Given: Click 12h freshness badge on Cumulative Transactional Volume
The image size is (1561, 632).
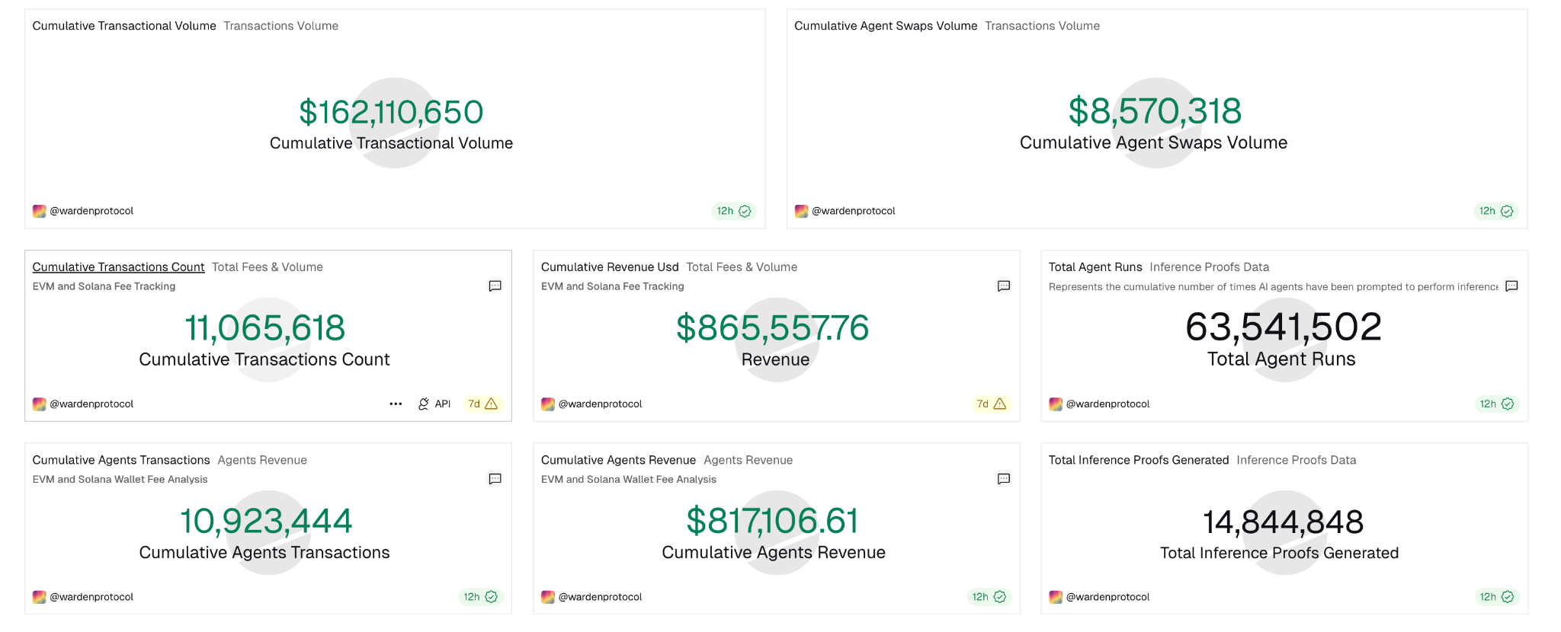Looking at the screenshot, I should (x=733, y=211).
